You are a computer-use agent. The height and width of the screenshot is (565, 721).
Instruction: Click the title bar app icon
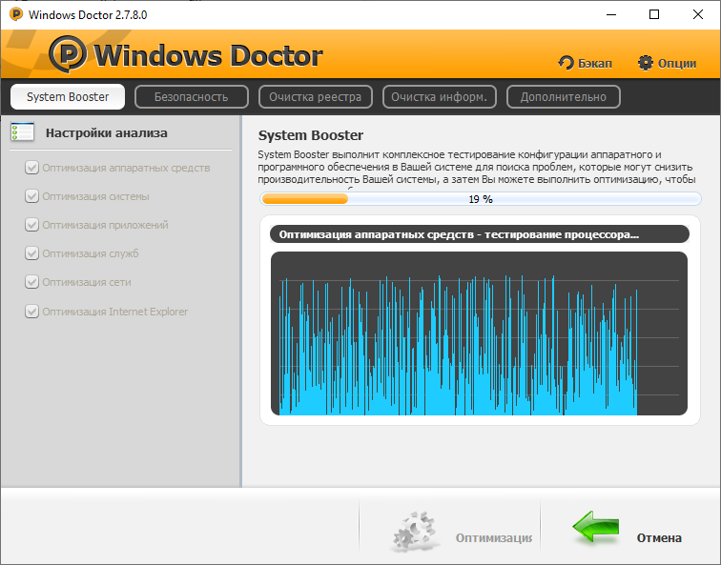[x=16, y=14]
